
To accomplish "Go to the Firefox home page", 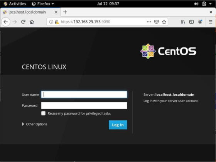I will pos(32,22).
